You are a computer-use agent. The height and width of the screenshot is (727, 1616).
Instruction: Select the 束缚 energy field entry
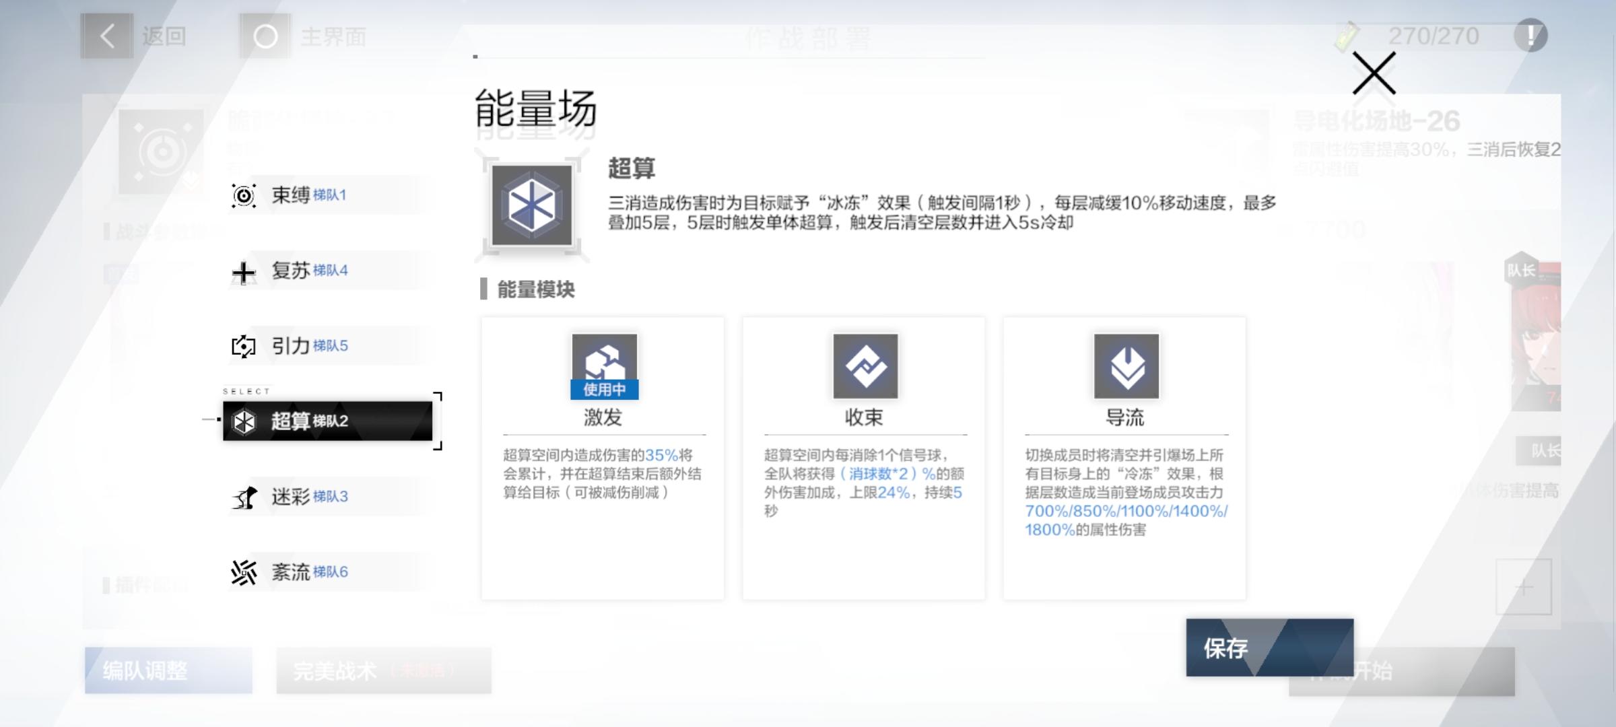click(x=328, y=195)
